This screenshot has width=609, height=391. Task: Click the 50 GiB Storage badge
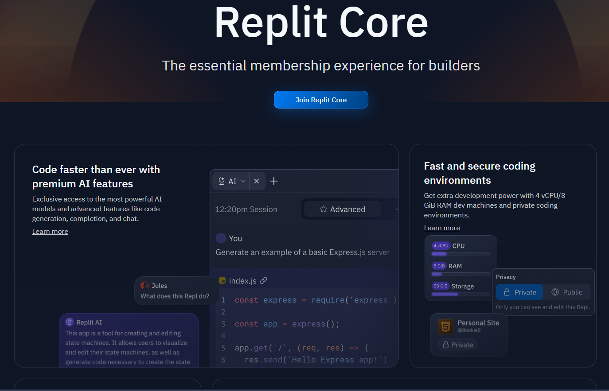441,286
